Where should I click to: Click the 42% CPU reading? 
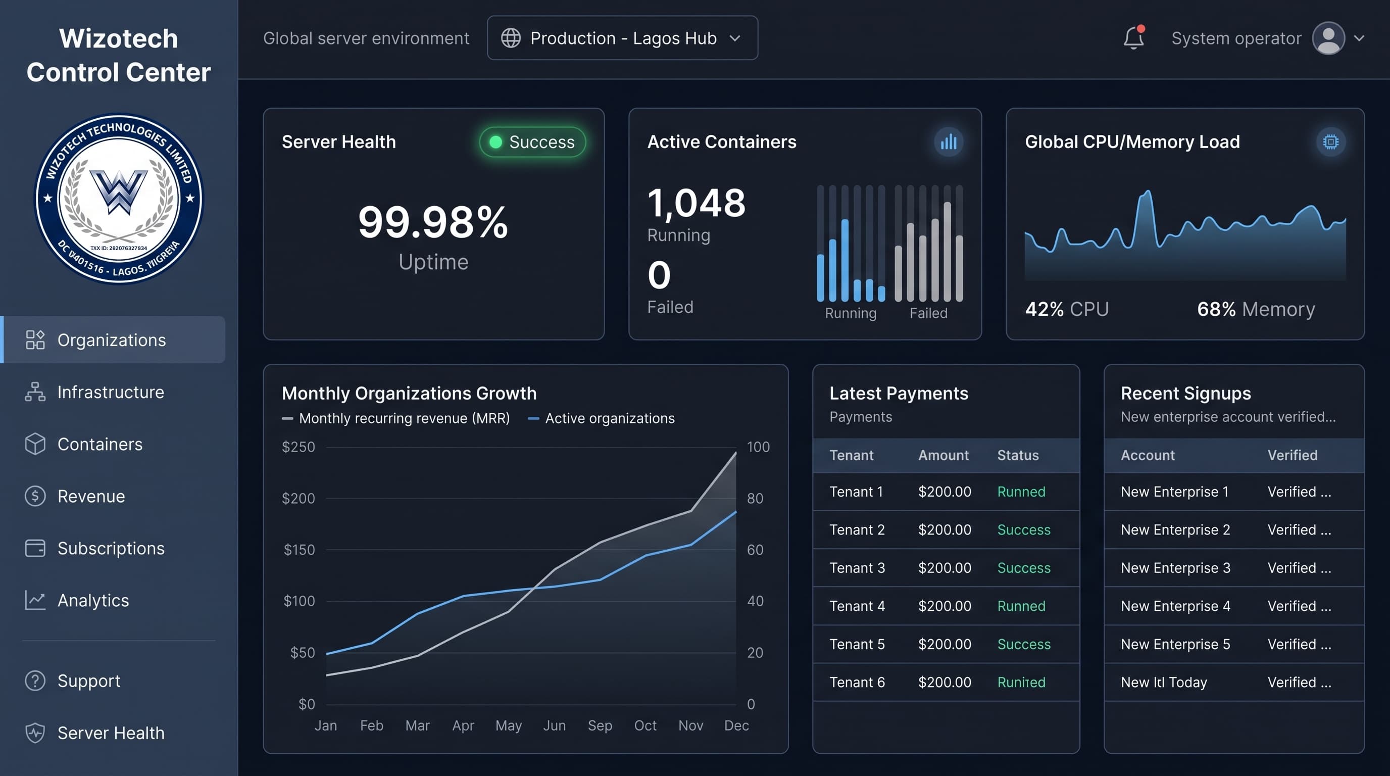[x=1067, y=309]
